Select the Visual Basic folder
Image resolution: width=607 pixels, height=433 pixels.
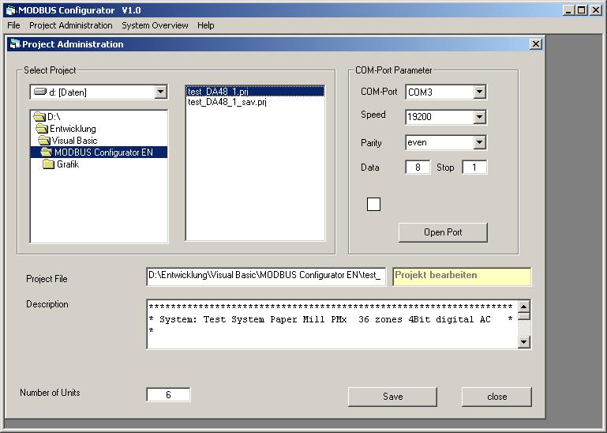click(75, 141)
